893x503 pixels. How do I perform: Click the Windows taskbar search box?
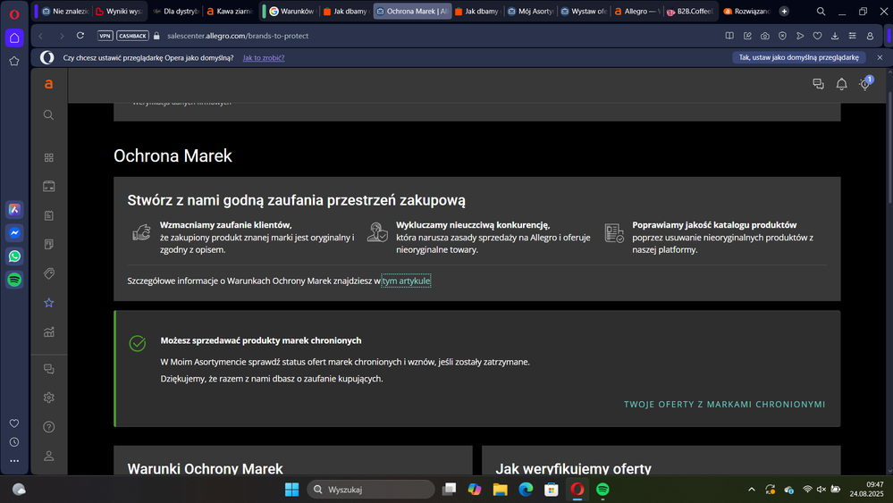click(x=370, y=490)
